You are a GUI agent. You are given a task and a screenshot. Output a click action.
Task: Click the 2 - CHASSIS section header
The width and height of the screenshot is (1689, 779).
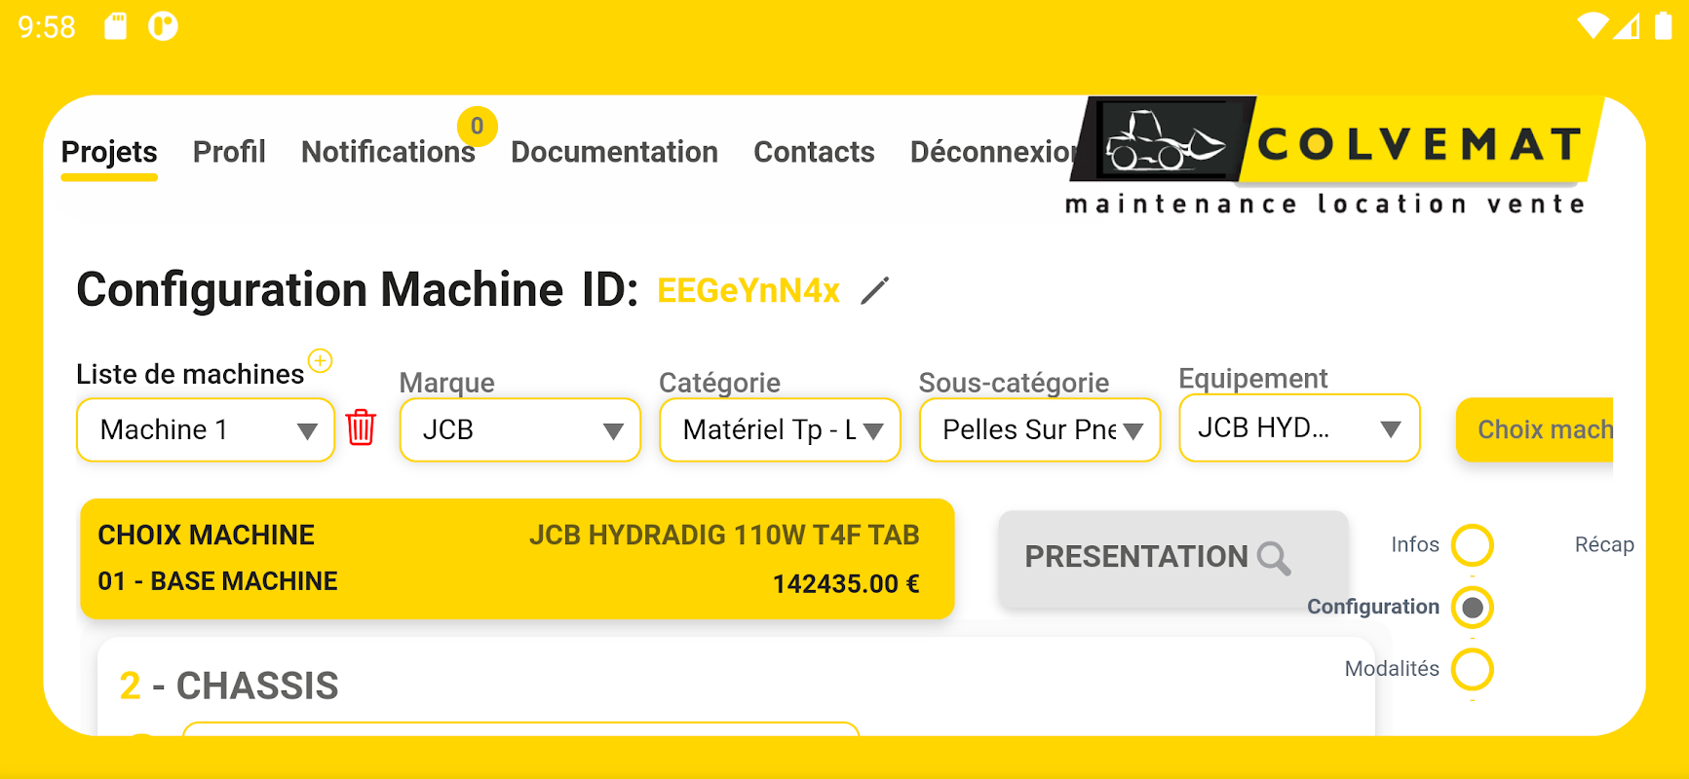[x=229, y=686]
